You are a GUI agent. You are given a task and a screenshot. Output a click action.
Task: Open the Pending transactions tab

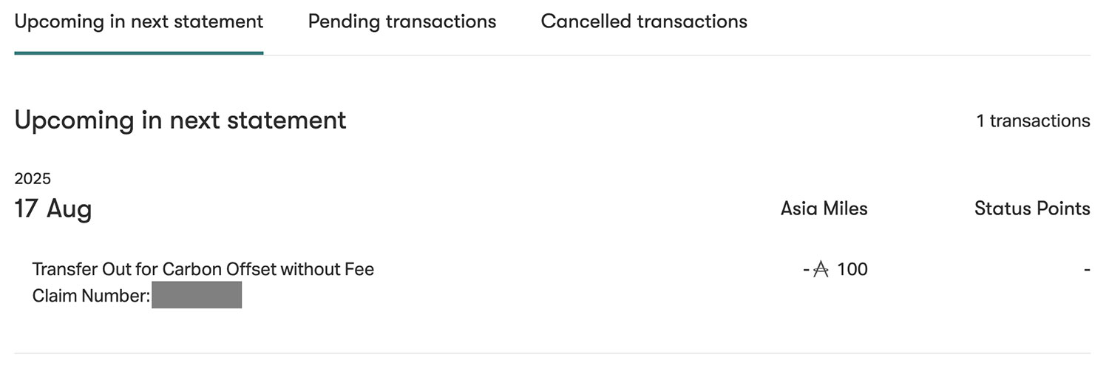[401, 21]
